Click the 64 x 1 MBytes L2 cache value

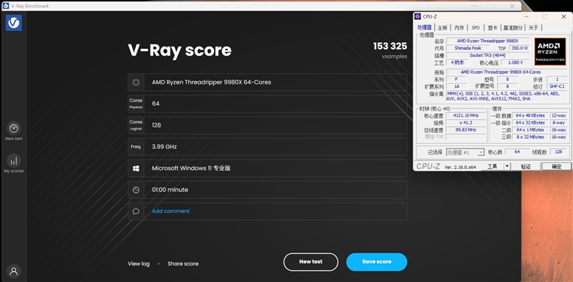tap(530, 130)
